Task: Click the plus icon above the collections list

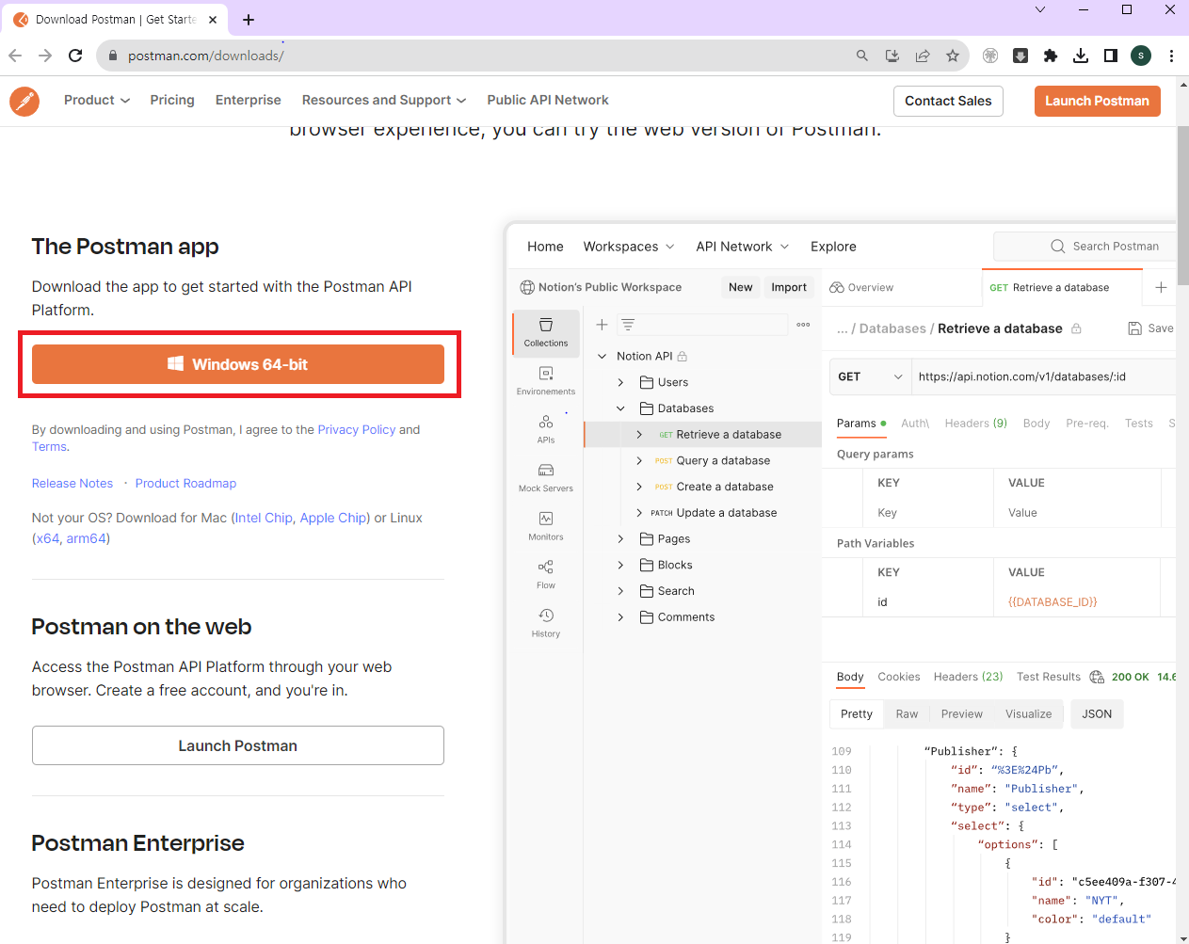Action: [x=602, y=325]
